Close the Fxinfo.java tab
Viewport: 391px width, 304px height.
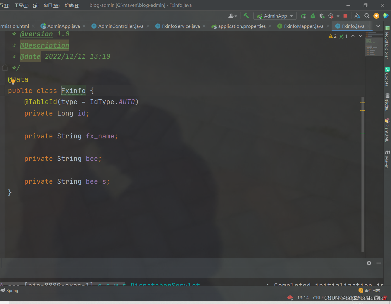(x=368, y=26)
